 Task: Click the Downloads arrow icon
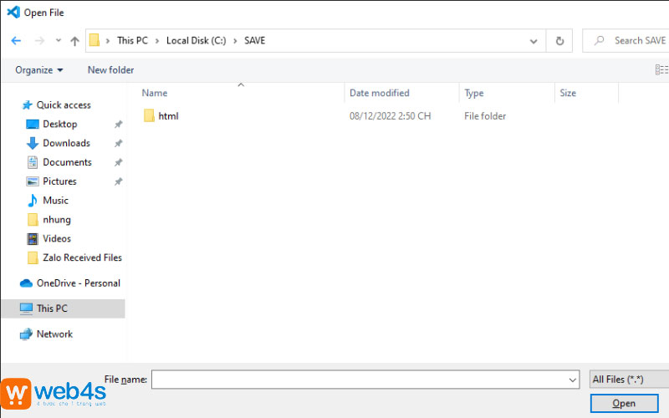[x=33, y=143]
